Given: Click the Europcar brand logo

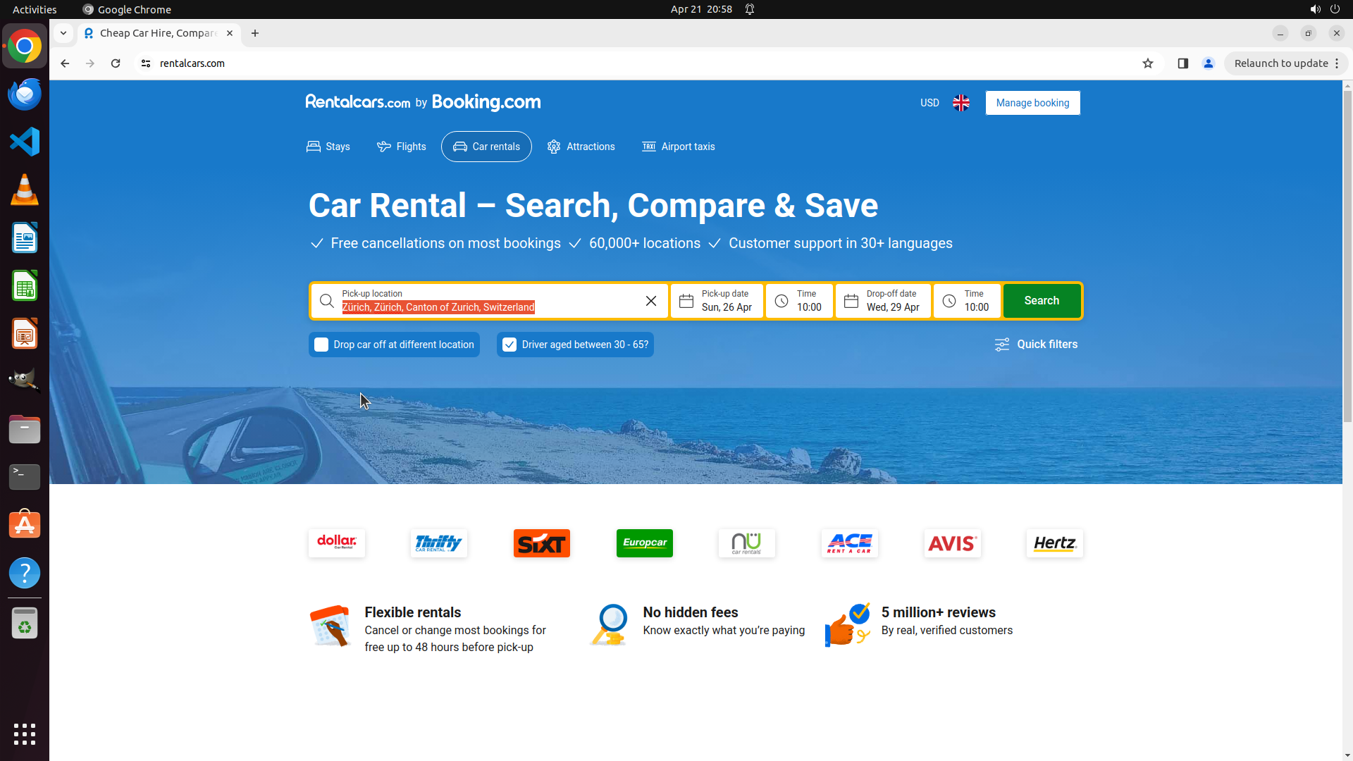Looking at the screenshot, I should [644, 543].
